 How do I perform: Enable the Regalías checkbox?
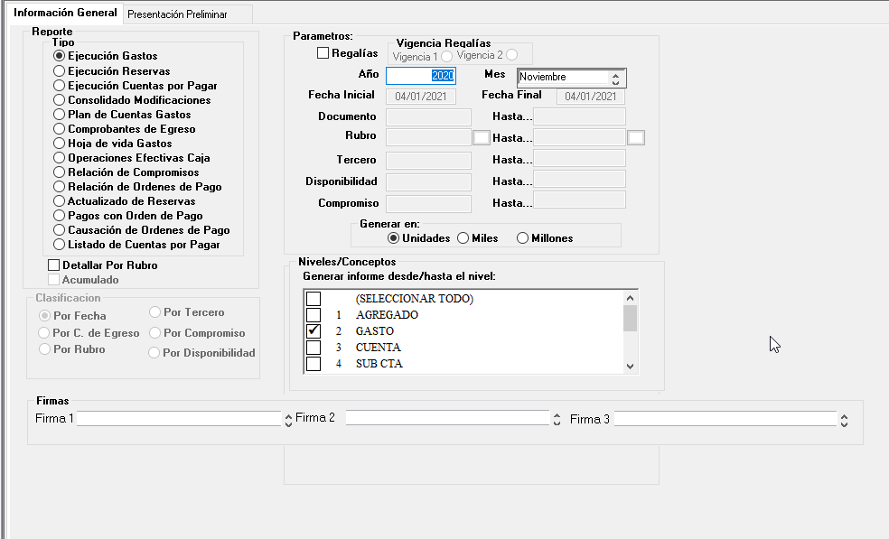[323, 53]
